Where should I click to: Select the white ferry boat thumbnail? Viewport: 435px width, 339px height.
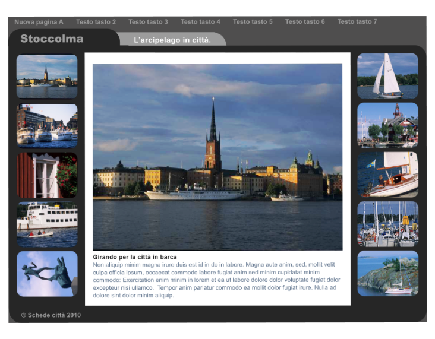pyautogui.click(x=47, y=224)
